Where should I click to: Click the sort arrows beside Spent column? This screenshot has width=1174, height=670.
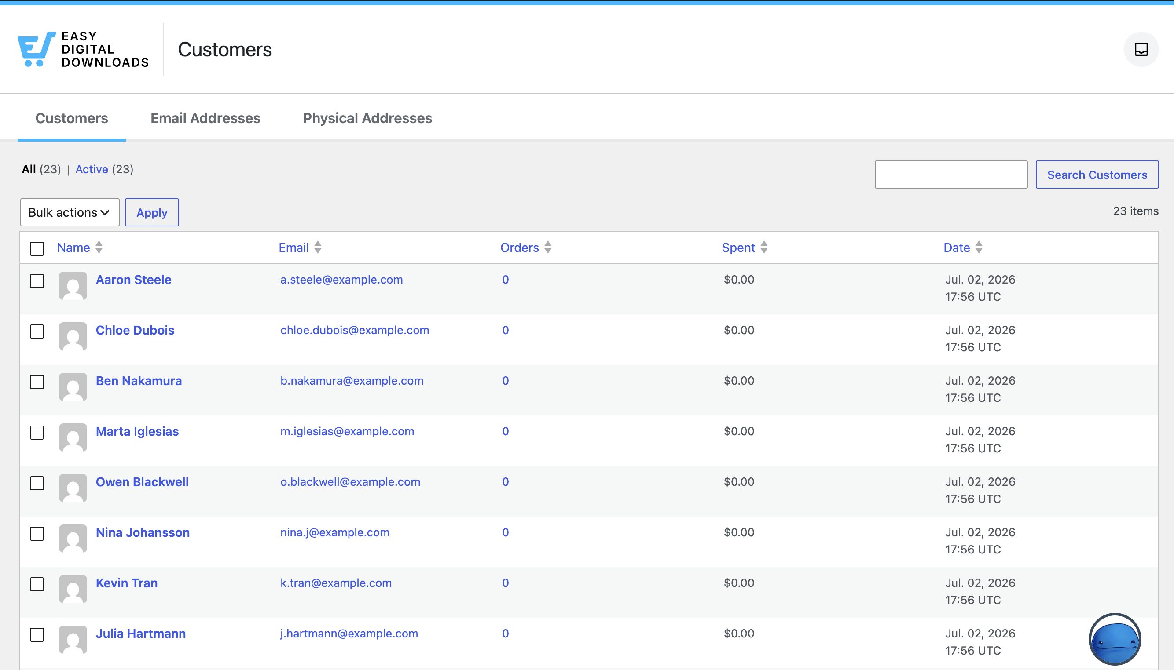pos(763,247)
